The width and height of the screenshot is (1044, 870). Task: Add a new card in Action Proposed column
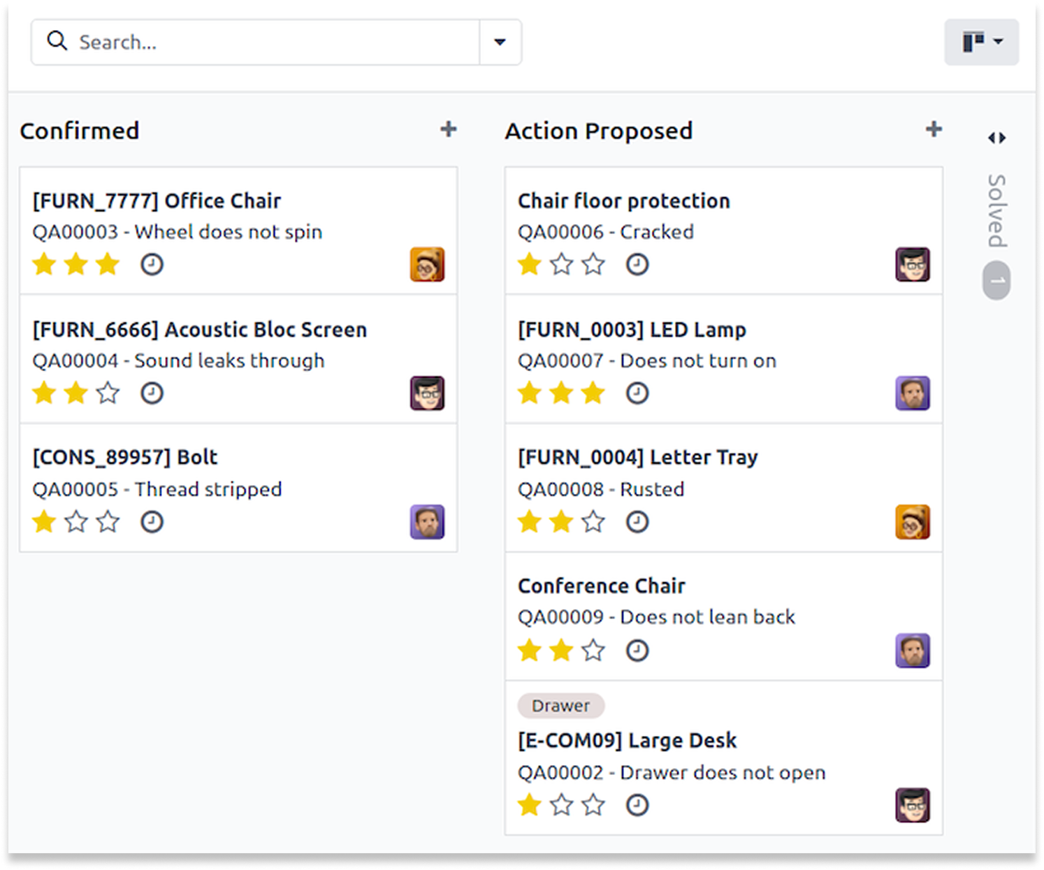coord(934,129)
